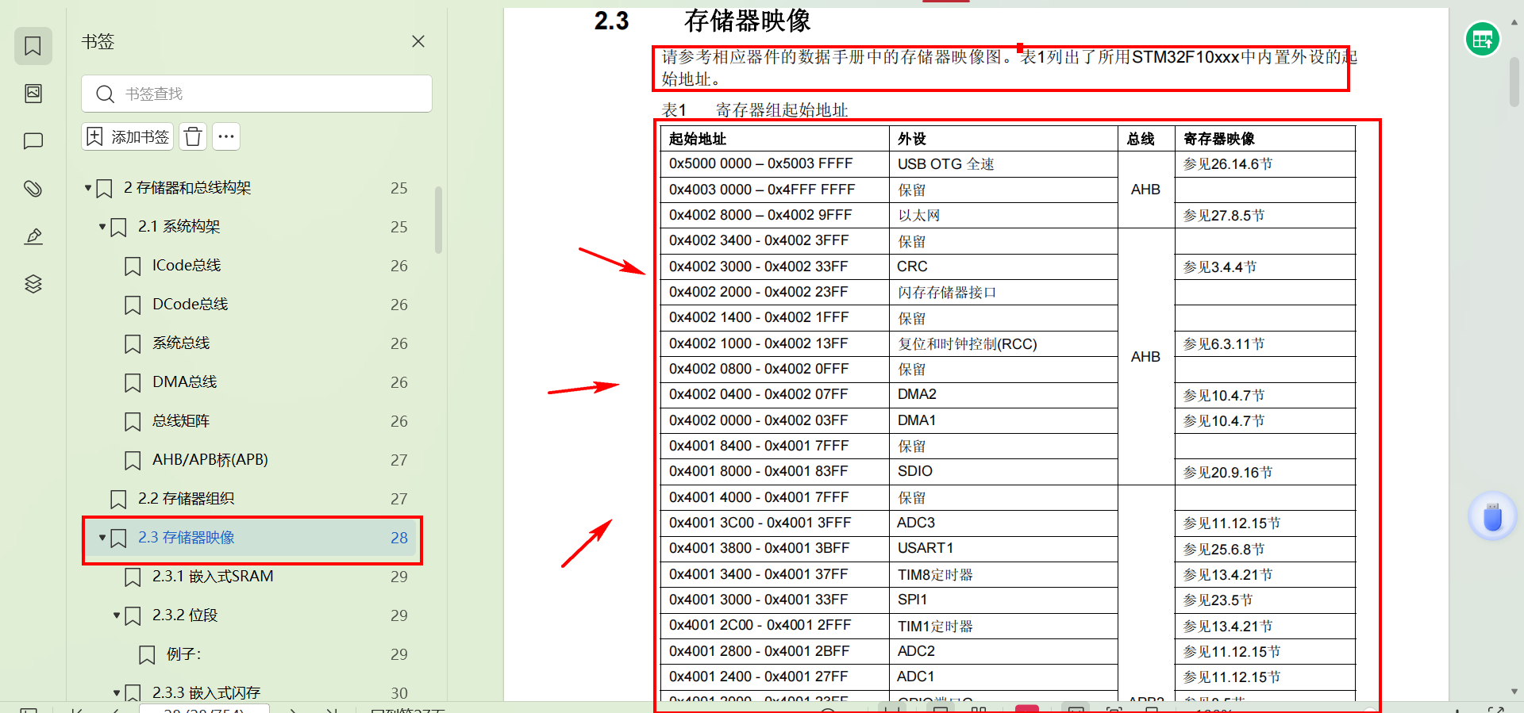The image size is (1524, 713).
Task: Click page number 28 beside 2.3 存储器映像
Action: click(399, 538)
